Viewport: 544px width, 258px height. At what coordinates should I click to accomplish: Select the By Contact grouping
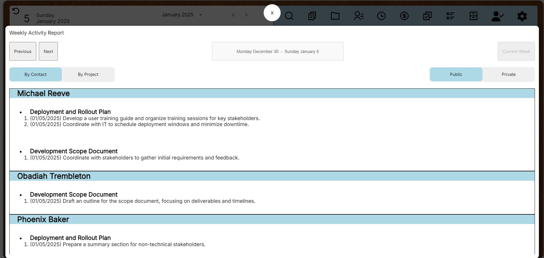35,74
